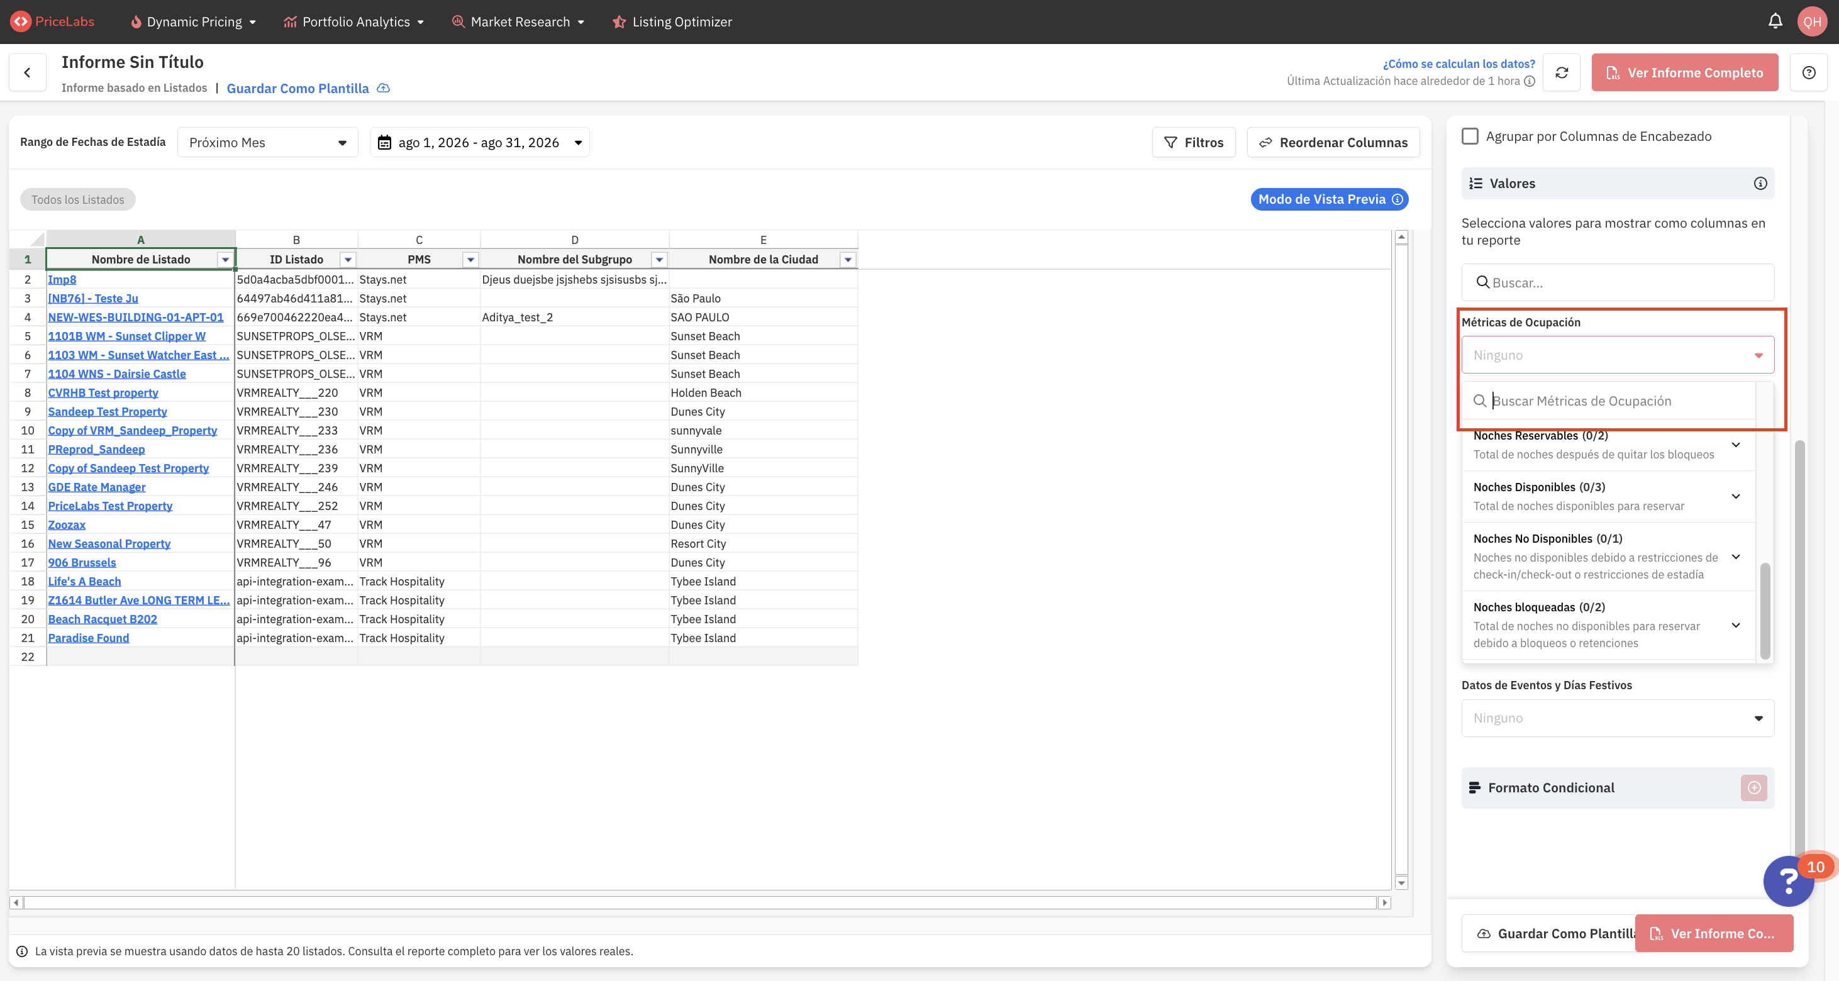Open filter arrow on Nombre de Listado column
This screenshot has width=1839, height=981.
click(225, 259)
